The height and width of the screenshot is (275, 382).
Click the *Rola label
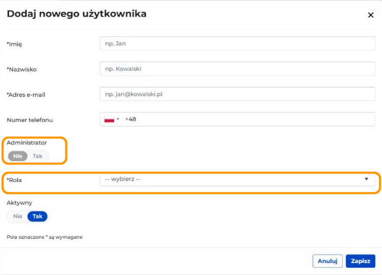(x=14, y=180)
